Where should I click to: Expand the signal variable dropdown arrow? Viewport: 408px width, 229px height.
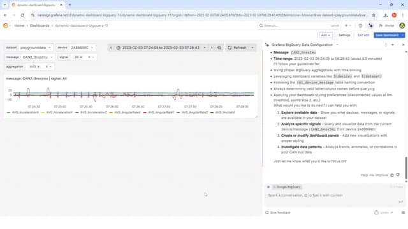[x=93, y=57]
